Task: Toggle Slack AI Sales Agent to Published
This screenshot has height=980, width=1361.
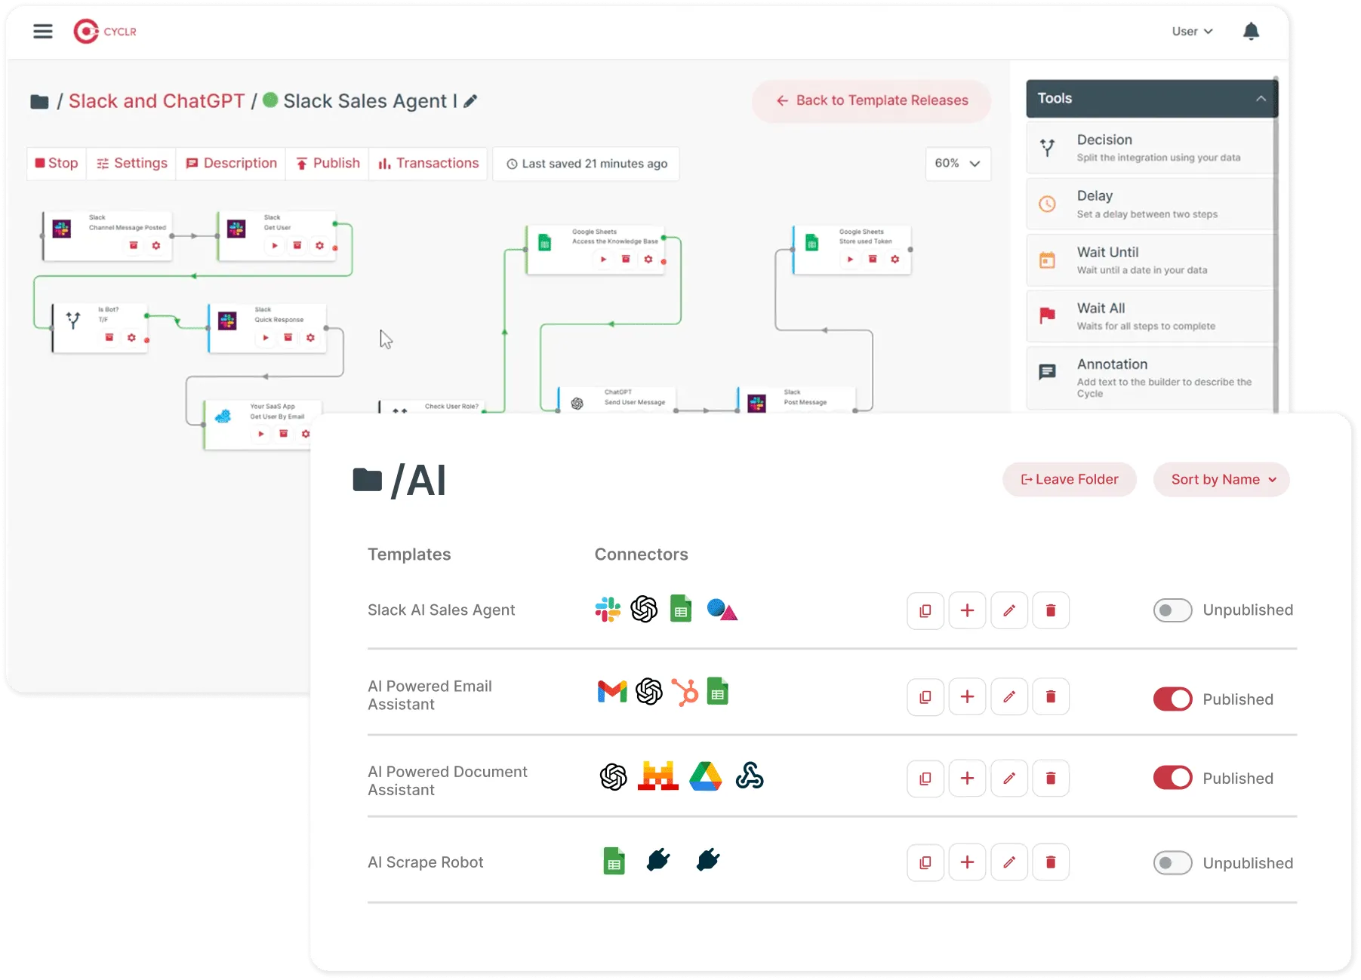Action: click(x=1172, y=610)
